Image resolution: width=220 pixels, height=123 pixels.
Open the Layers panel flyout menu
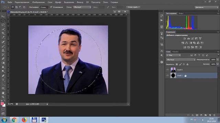click(218, 52)
